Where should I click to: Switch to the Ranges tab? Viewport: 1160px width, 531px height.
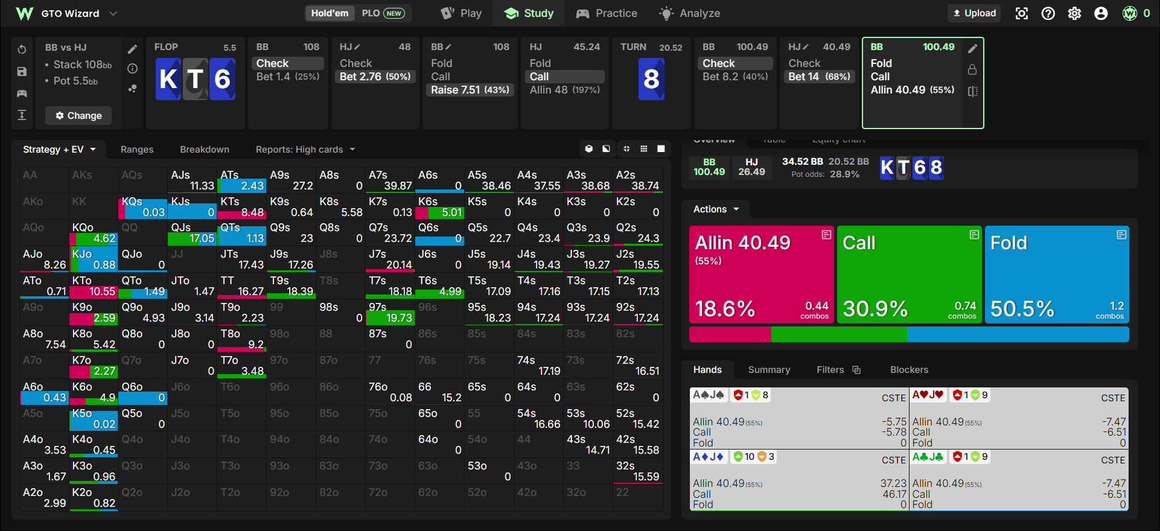pyautogui.click(x=137, y=150)
